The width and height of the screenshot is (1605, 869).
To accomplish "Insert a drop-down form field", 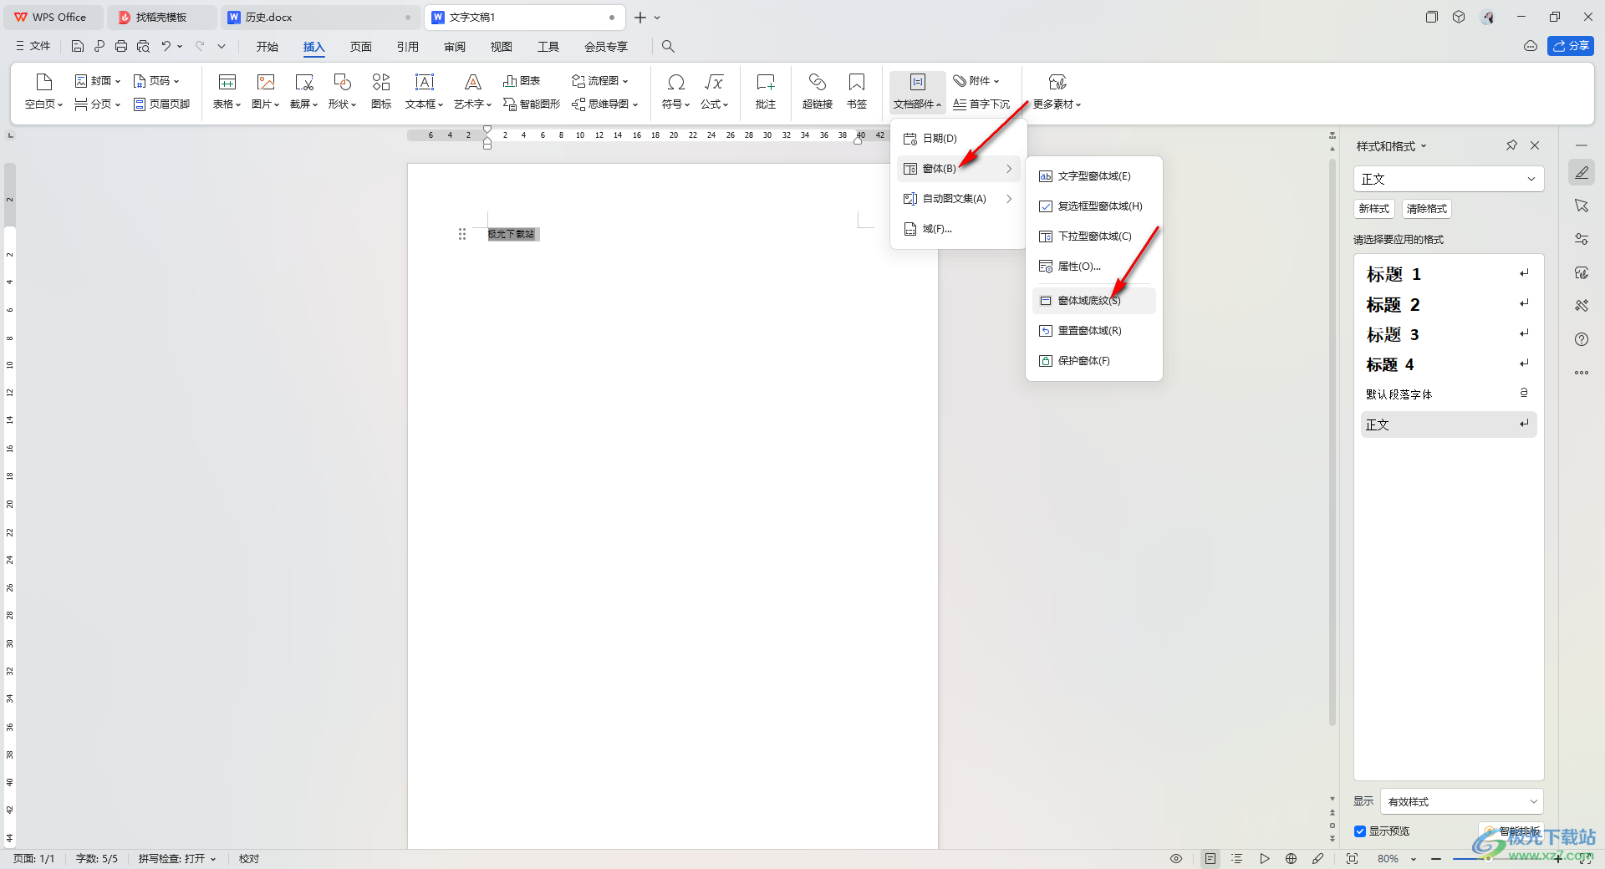I will (1094, 236).
